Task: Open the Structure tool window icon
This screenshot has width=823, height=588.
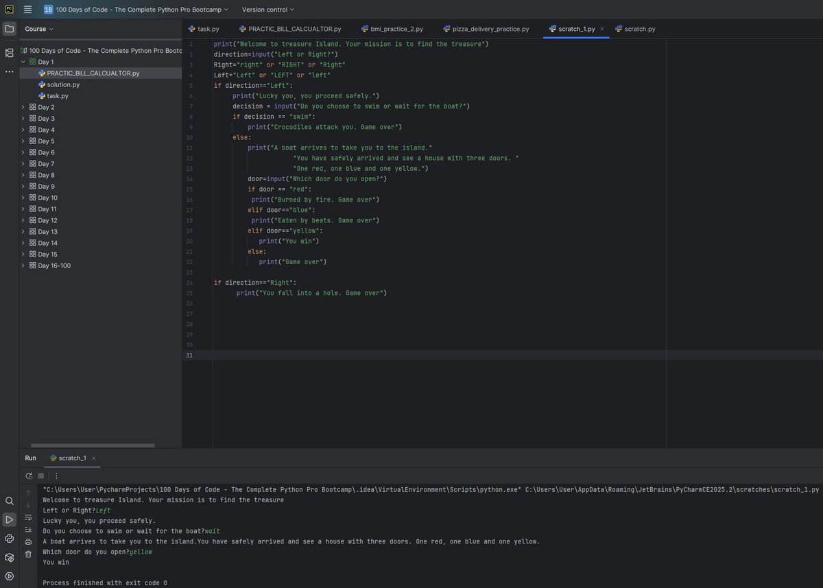Action: (x=10, y=53)
